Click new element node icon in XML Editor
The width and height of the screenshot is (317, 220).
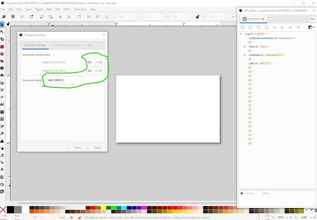[x=243, y=27]
